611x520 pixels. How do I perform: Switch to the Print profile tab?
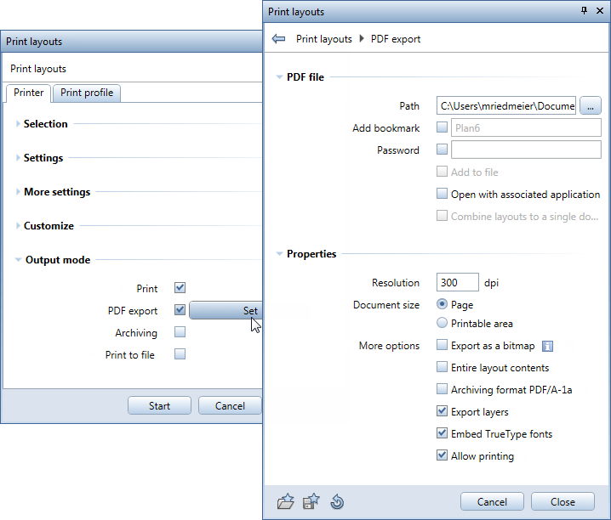87,93
